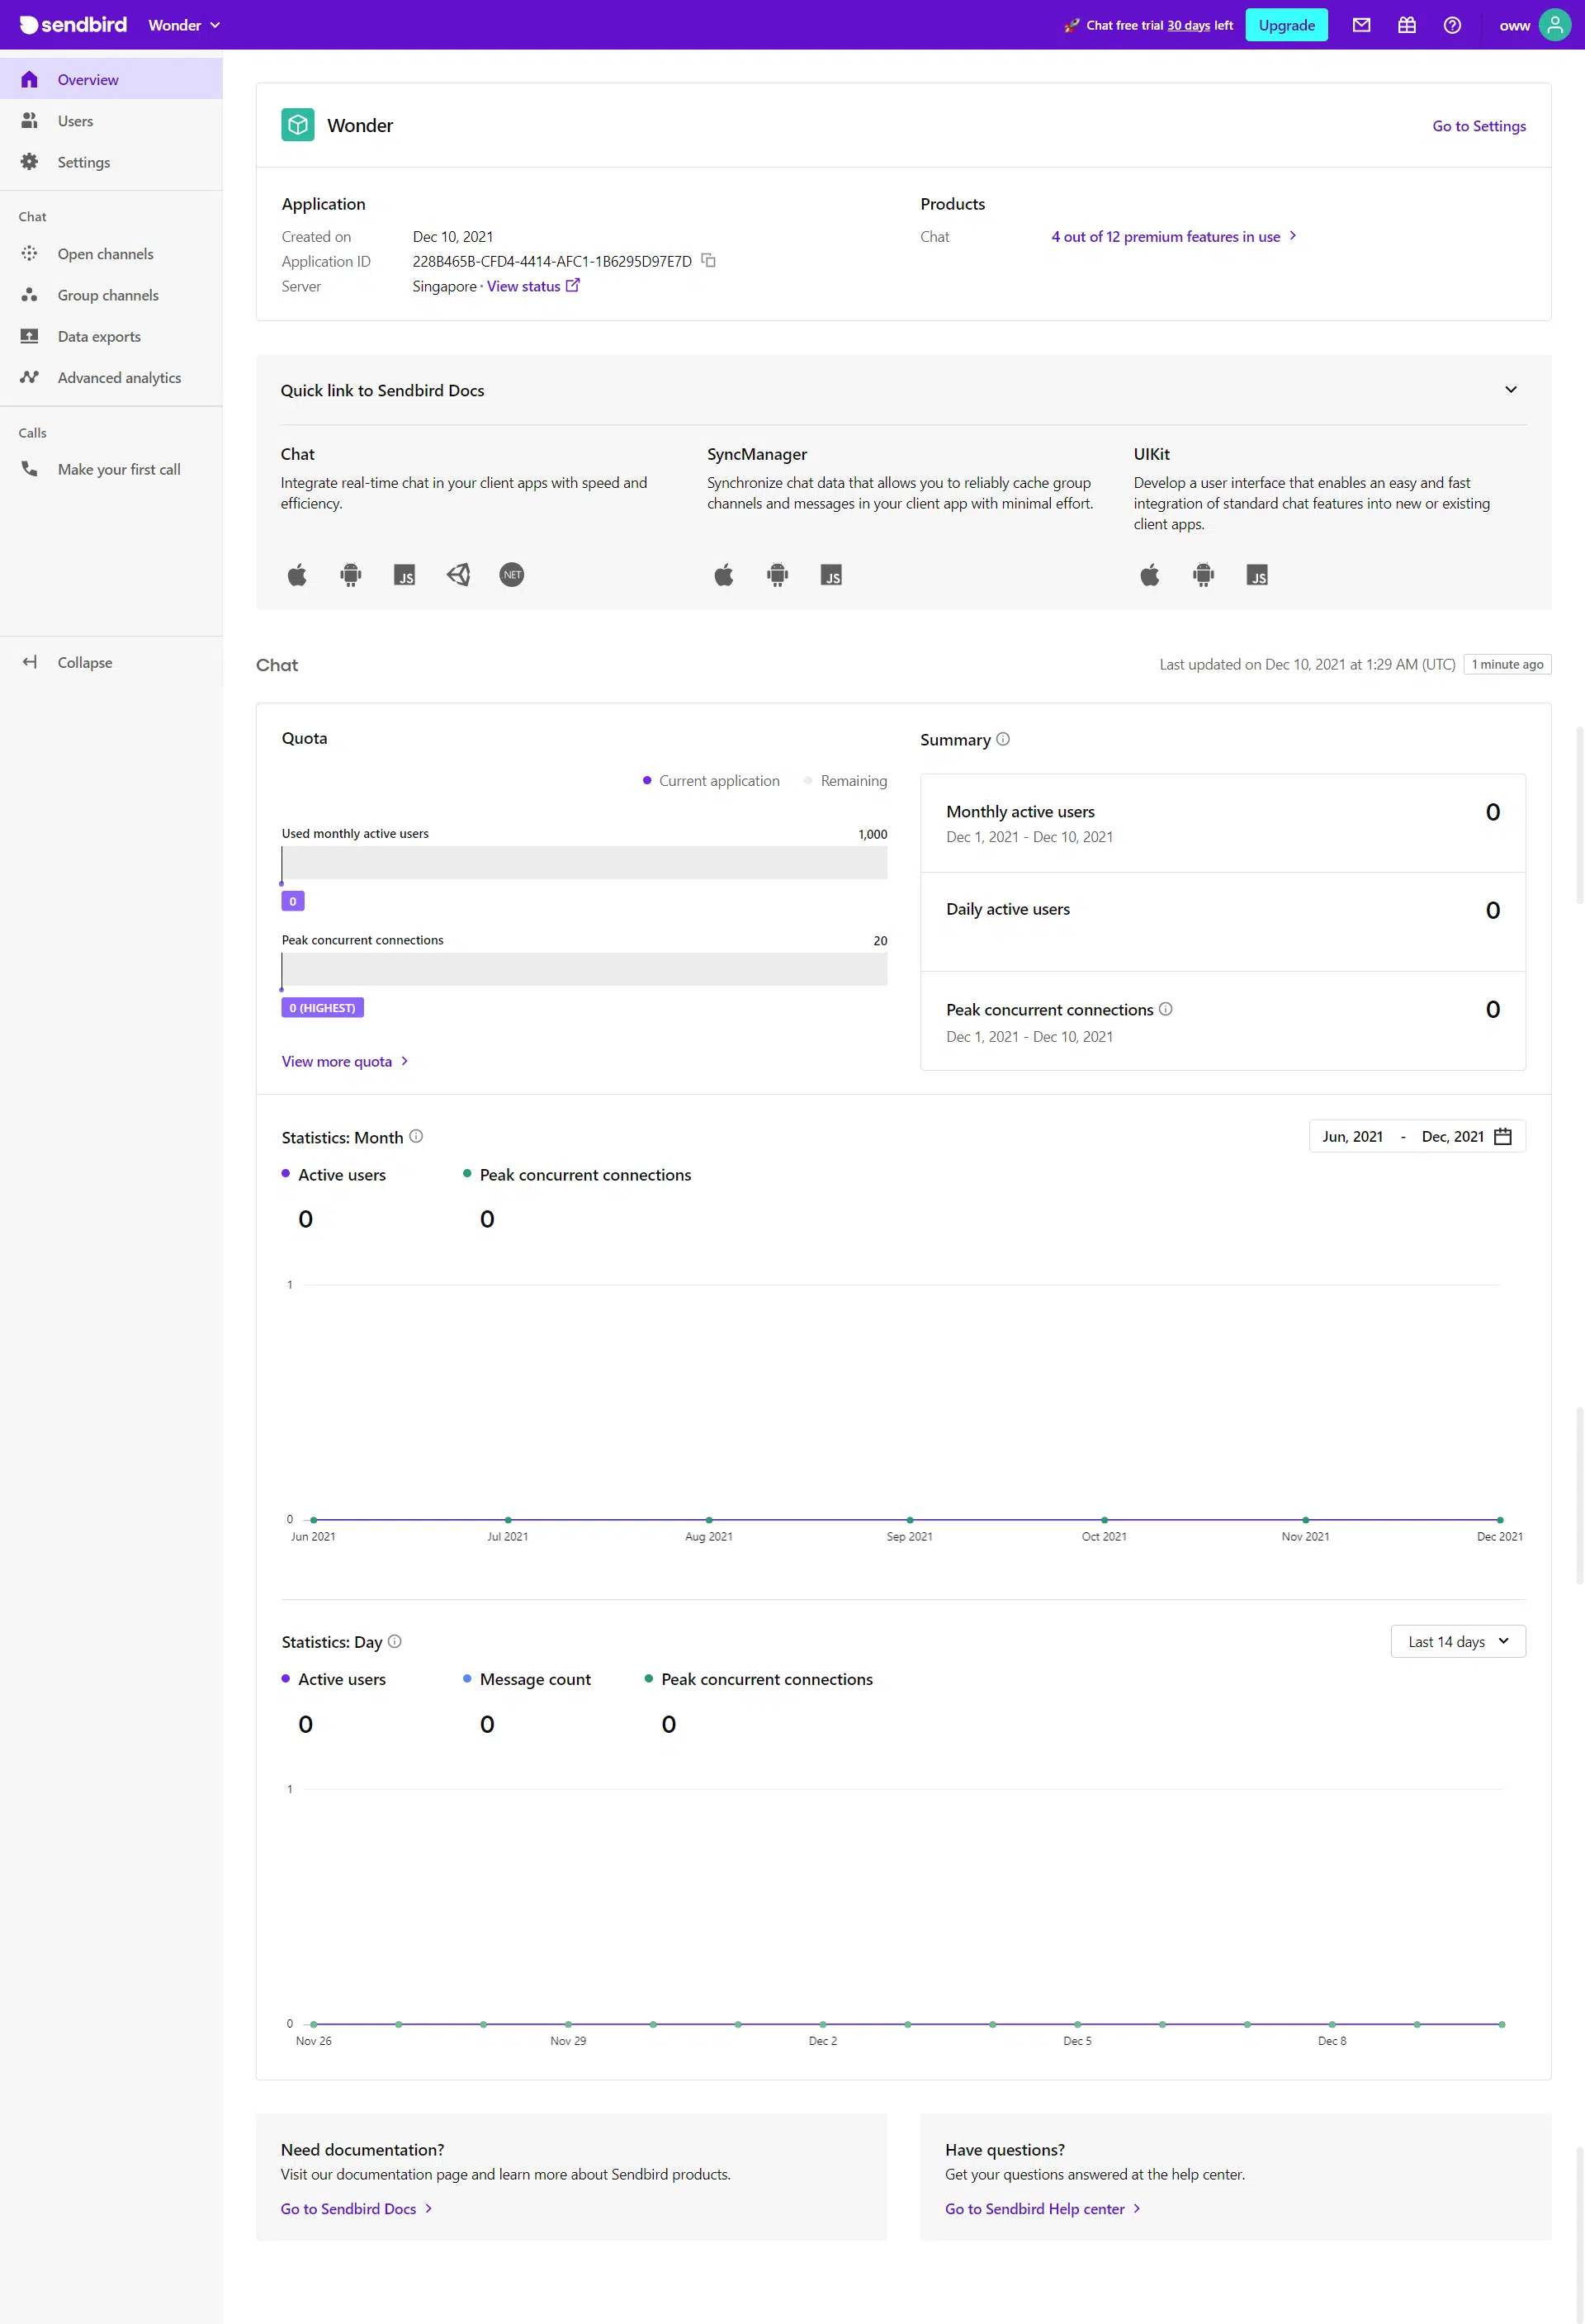Collapse the Quick link to Sendbird Docs panel
The width and height of the screenshot is (1585, 2324).
pyautogui.click(x=1510, y=390)
